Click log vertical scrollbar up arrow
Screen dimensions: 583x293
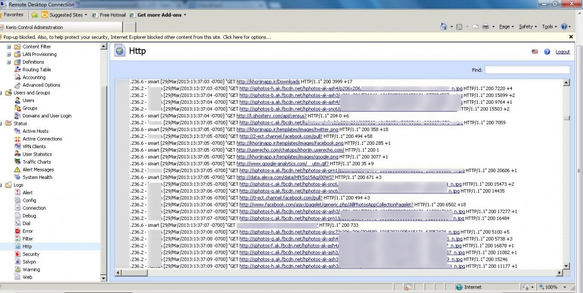click(566, 83)
